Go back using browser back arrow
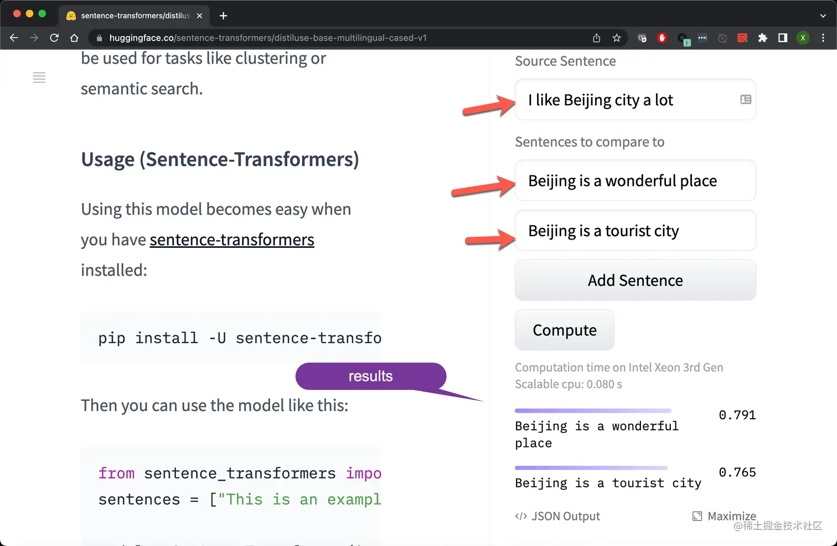 click(14, 38)
